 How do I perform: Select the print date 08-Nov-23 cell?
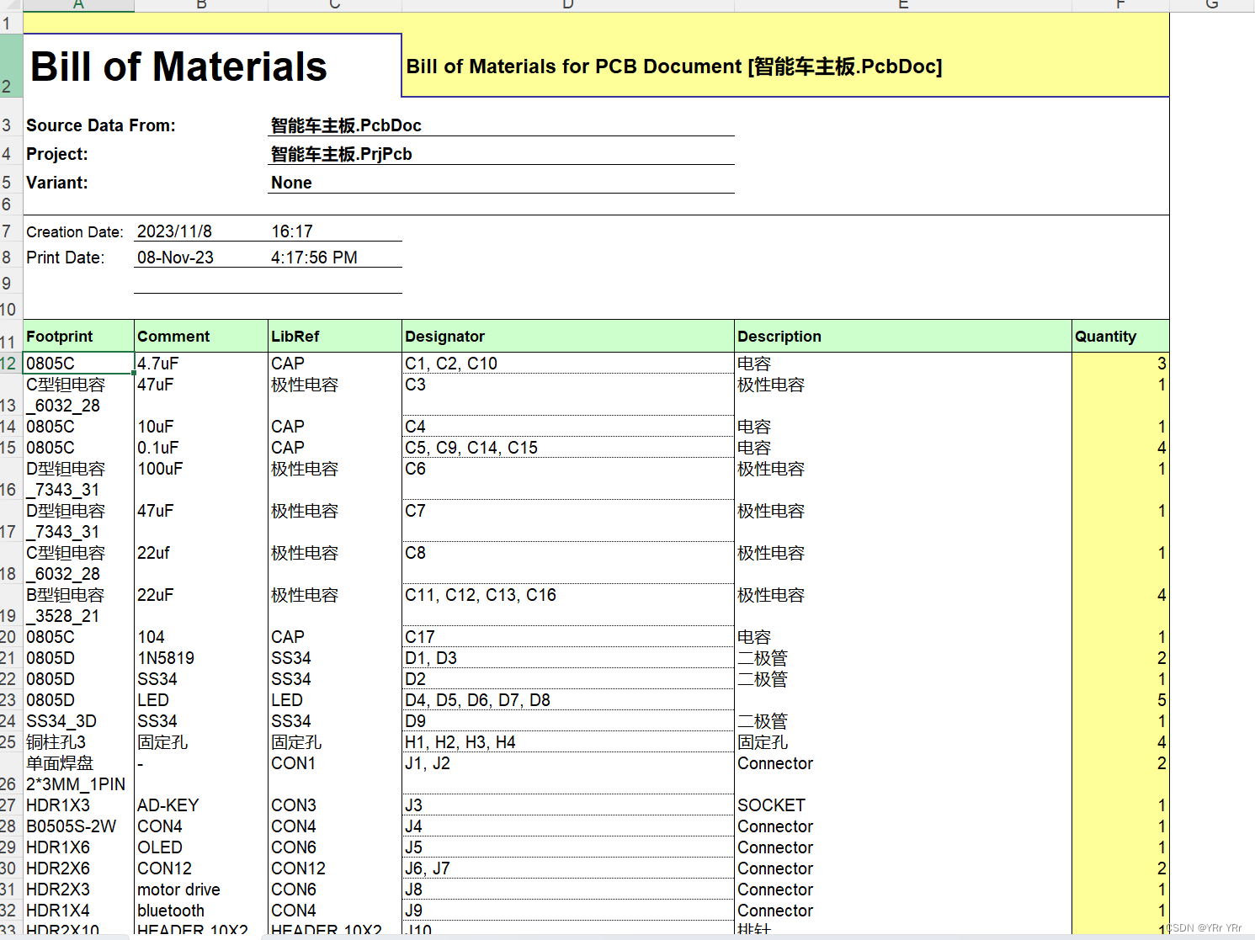coord(200,258)
